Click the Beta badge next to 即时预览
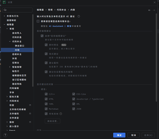This screenshot has width=159, height=139. 64,45
